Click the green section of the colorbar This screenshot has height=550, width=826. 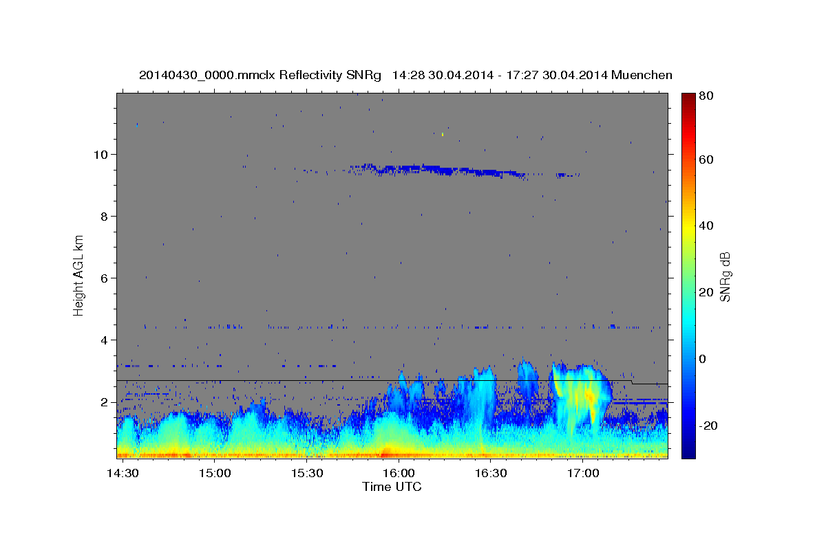(x=688, y=275)
